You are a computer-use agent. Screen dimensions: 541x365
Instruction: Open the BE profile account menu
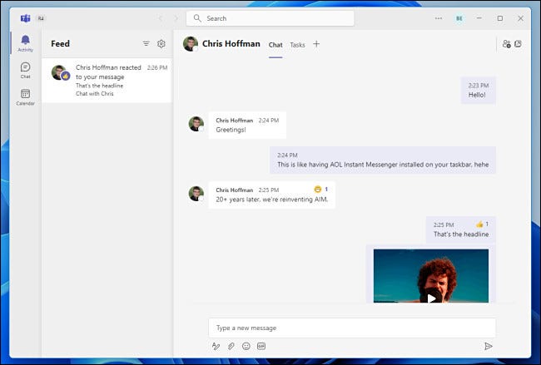coord(459,18)
